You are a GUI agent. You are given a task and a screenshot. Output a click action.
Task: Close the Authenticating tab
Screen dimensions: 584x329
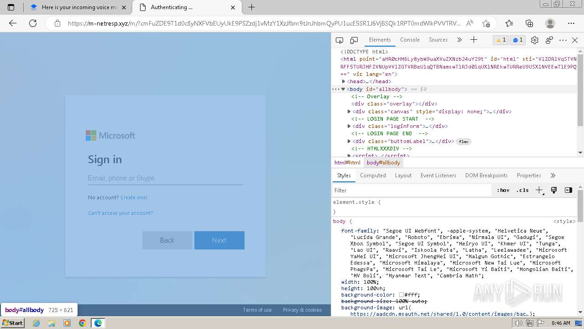point(233,7)
